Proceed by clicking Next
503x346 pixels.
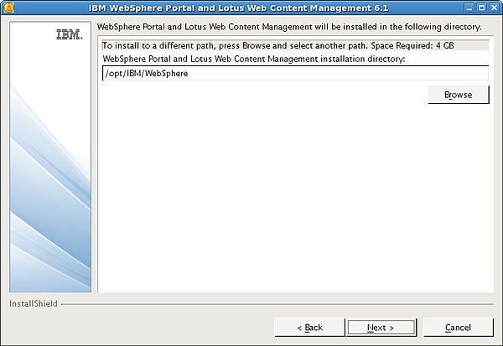(381, 328)
